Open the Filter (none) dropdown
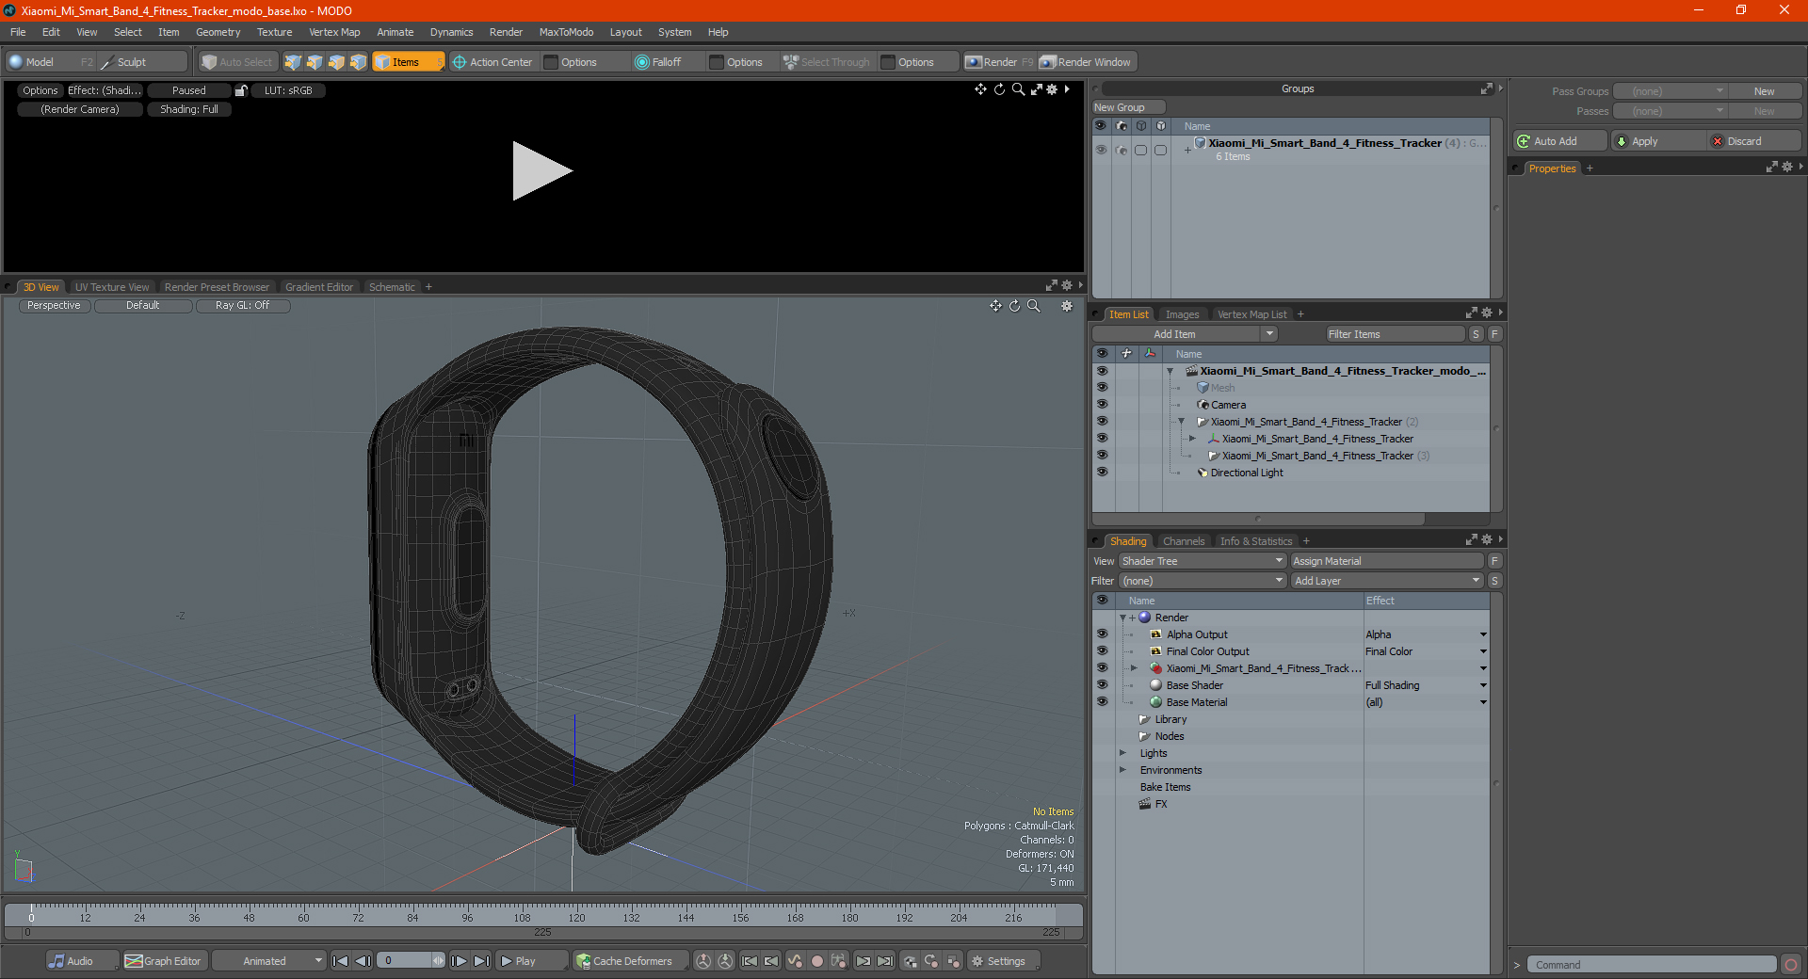This screenshot has height=979, width=1808. tap(1203, 581)
